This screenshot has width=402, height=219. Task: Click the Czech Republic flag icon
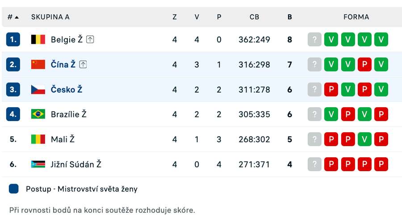pos(38,89)
